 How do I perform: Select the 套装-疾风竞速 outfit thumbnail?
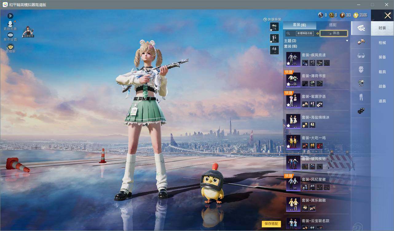293,59
